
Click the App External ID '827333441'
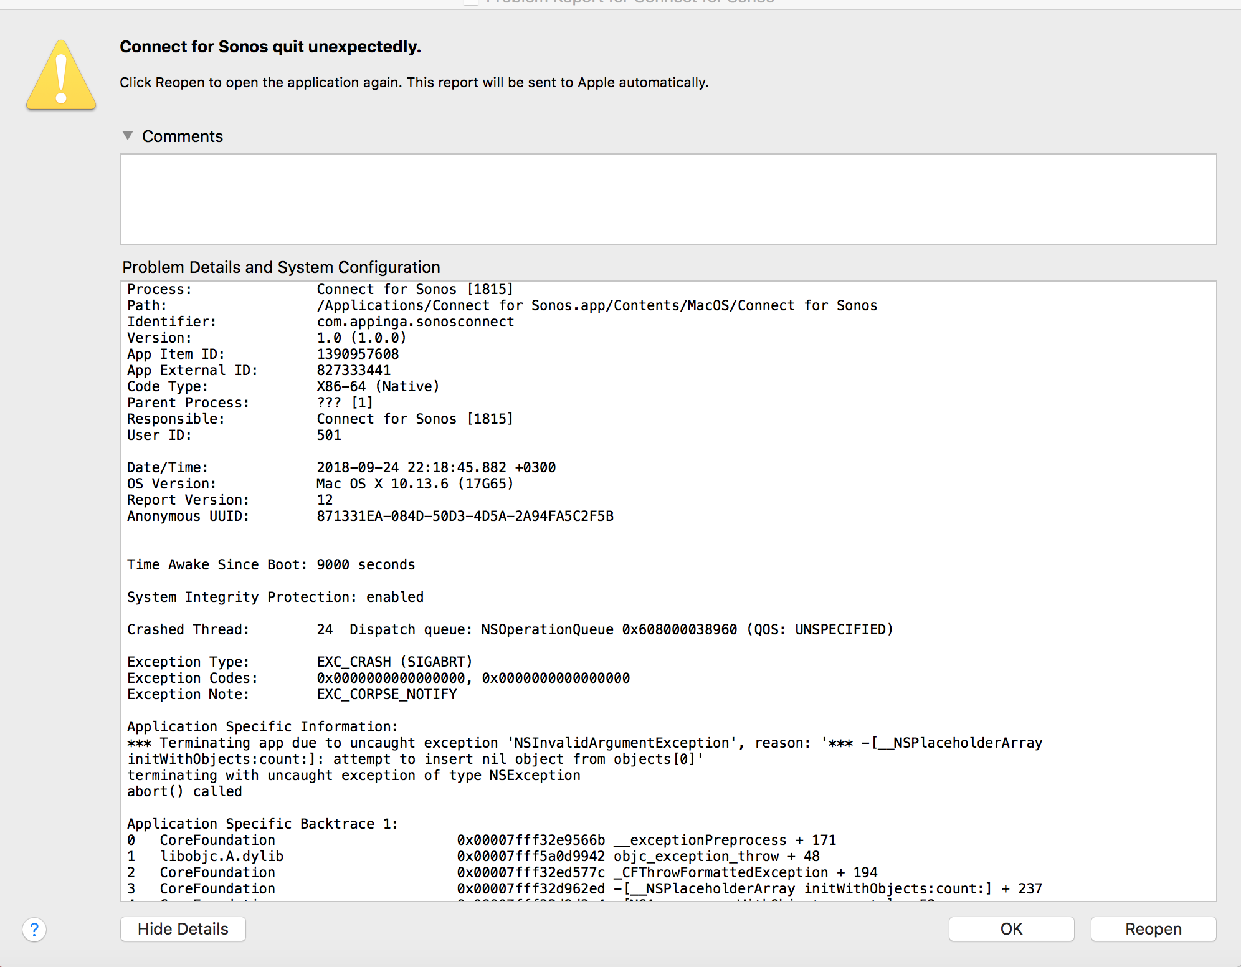[353, 370]
